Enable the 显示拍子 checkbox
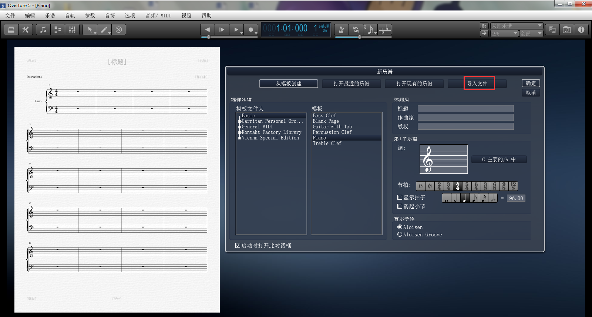592x317 pixels. coord(400,198)
